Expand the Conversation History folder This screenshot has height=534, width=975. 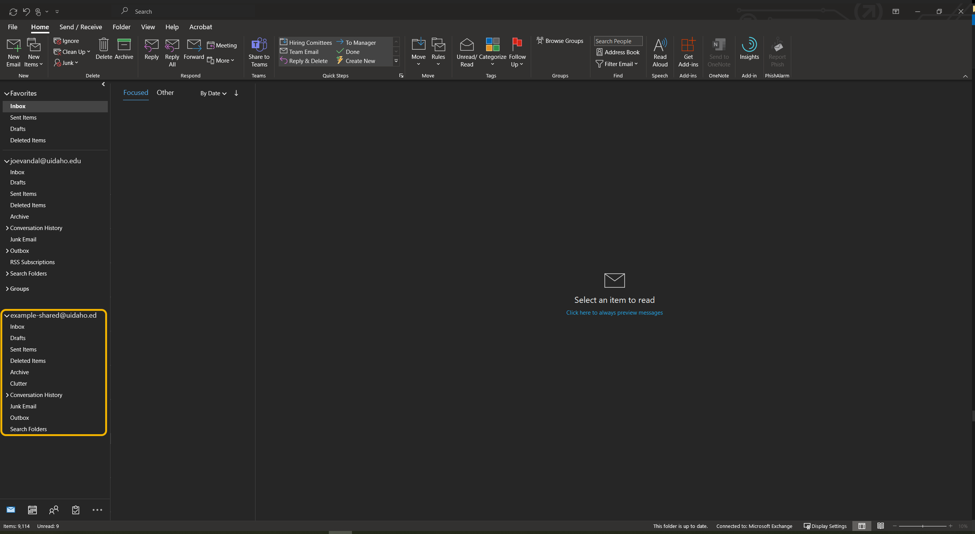[7, 228]
